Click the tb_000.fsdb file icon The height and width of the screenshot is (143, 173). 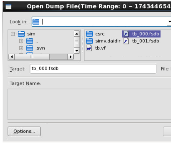click(126, 34)
